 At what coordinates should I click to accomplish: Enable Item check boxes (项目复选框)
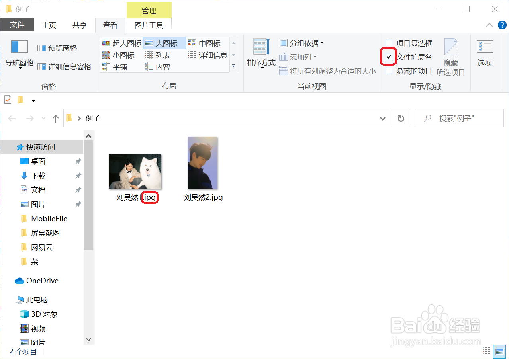click(x=409, y=43)
